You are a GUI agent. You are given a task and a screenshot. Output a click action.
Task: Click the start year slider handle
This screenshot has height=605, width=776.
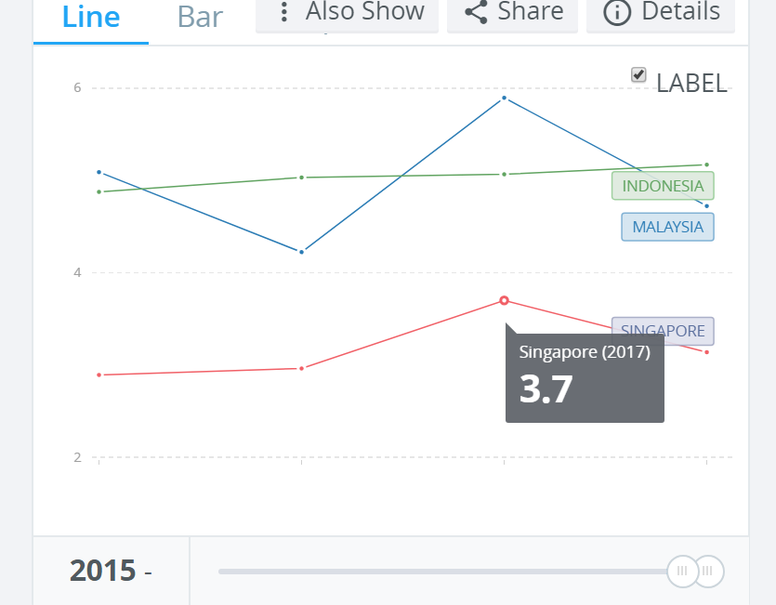tap(682, 572)
